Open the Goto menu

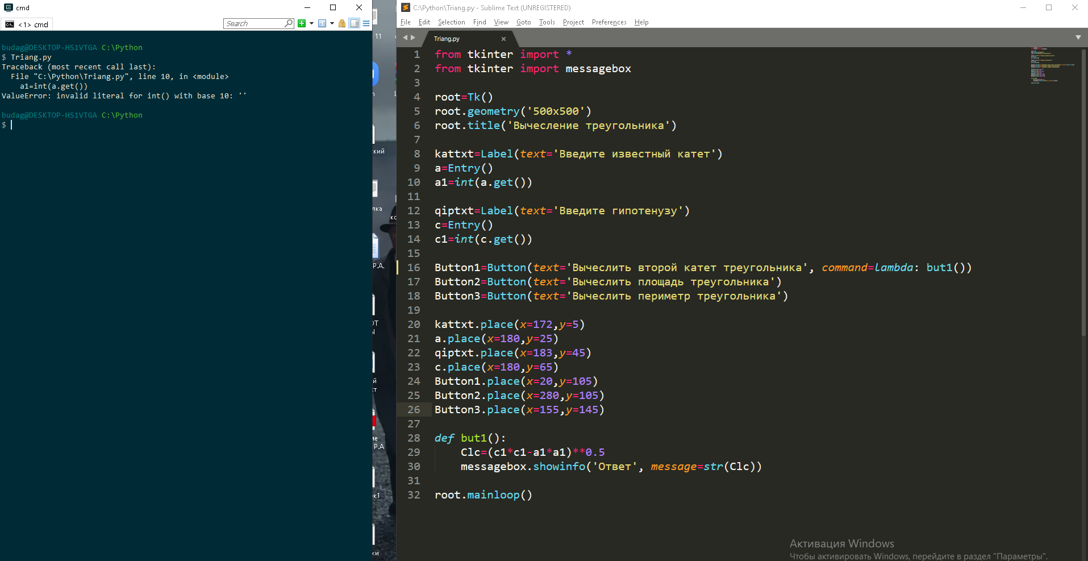click(x=523, y=22)
